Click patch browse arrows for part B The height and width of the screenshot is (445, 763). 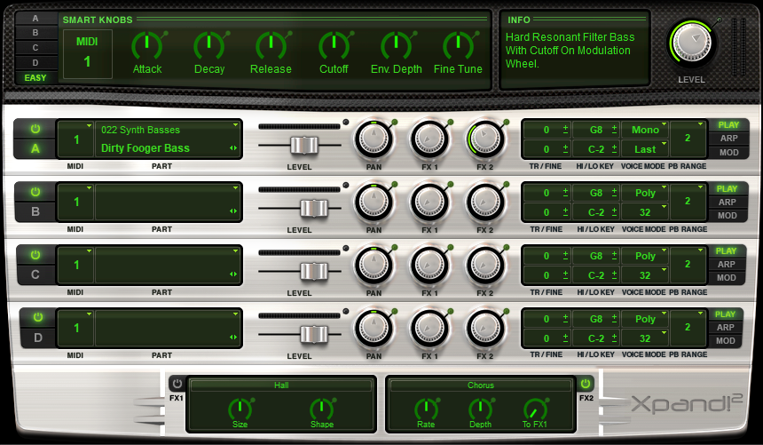tap(233, 211)
